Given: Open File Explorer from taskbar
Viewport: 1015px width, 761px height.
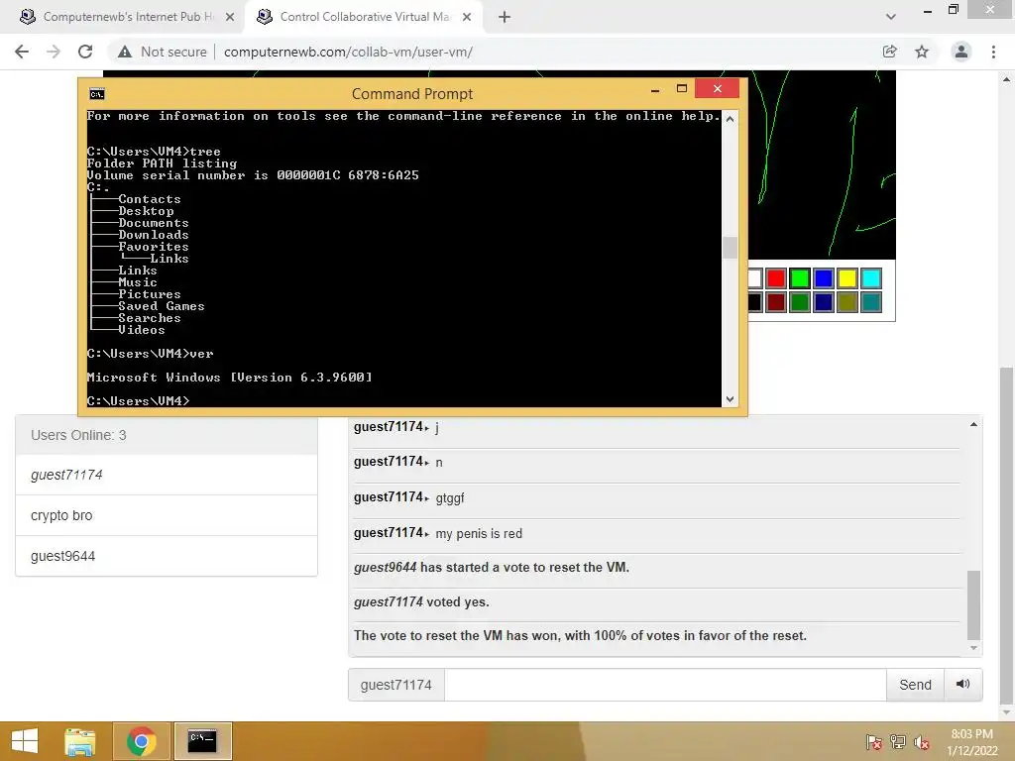Looking at the screenshot, I should [80, 741].
